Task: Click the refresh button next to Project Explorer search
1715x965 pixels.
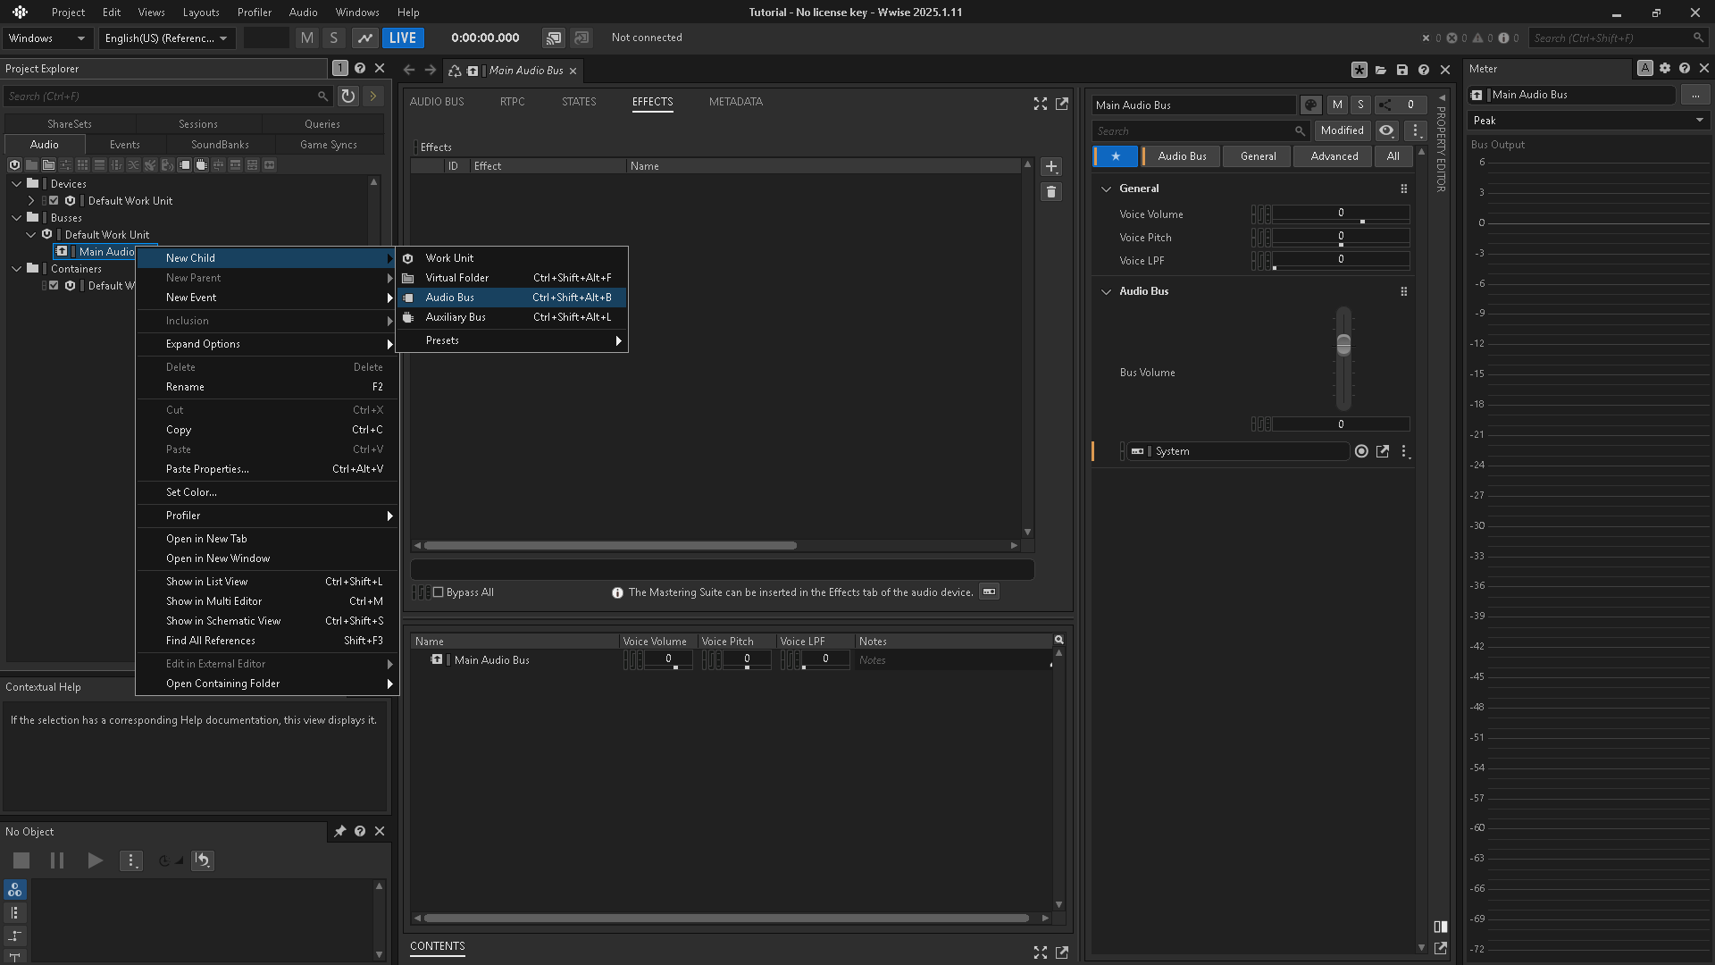Action: pyautogui.click(x=347, y=96)
